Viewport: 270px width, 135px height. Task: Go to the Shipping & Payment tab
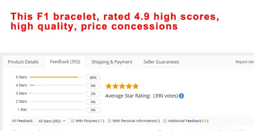coord(112,62)
